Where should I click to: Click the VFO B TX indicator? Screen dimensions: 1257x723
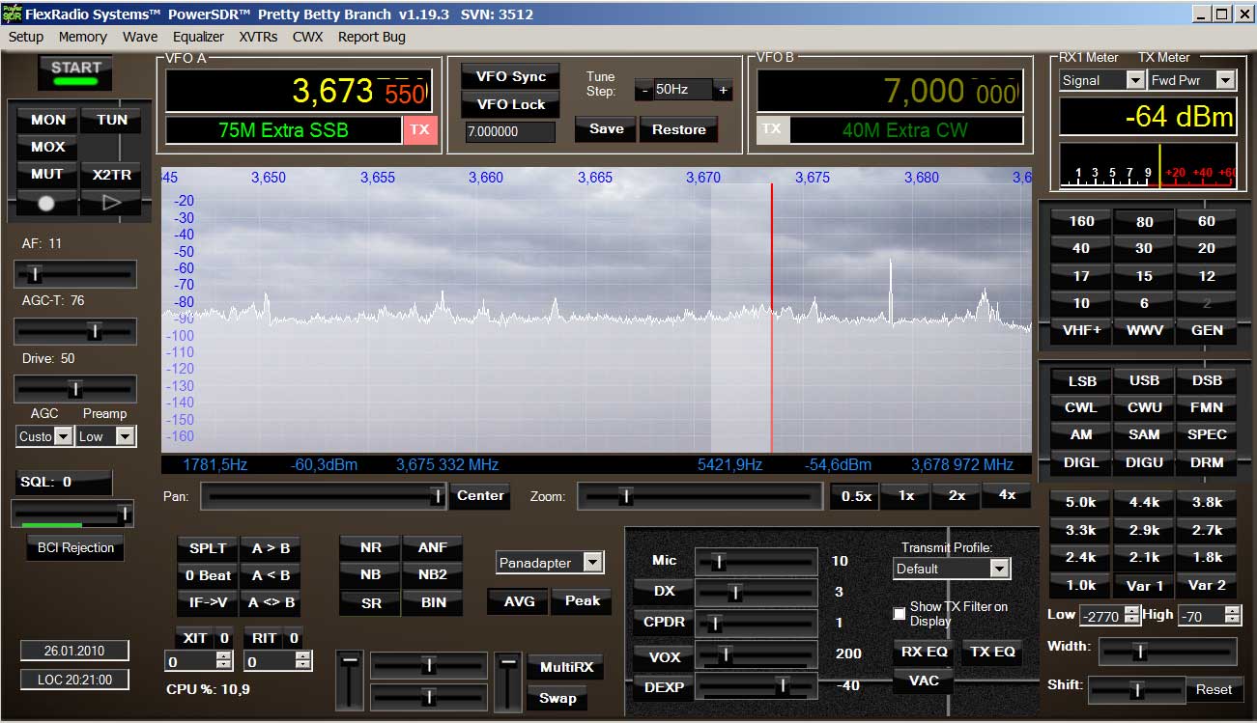click(x=771, y=129)
